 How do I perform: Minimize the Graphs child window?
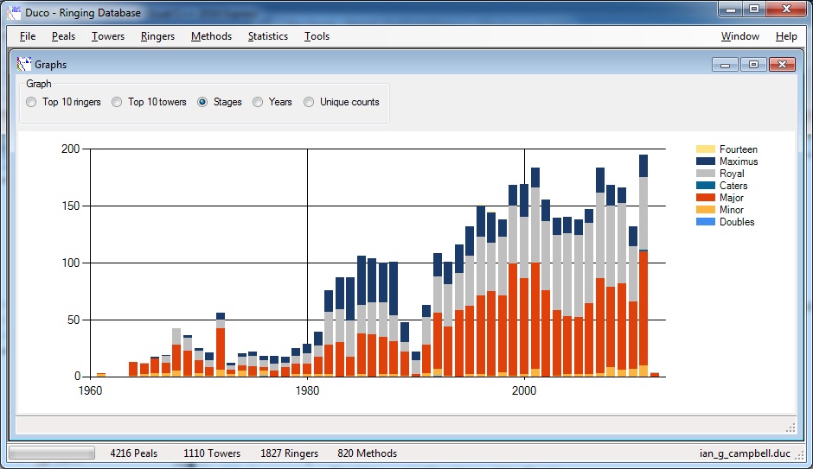724,65
